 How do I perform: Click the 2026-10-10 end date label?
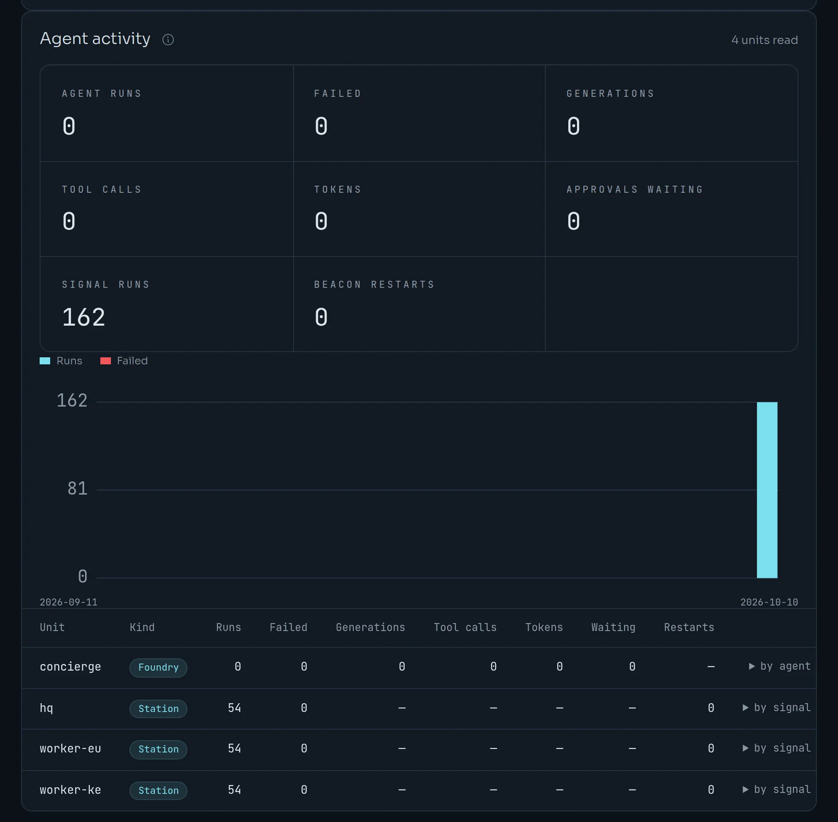(769, 602)
